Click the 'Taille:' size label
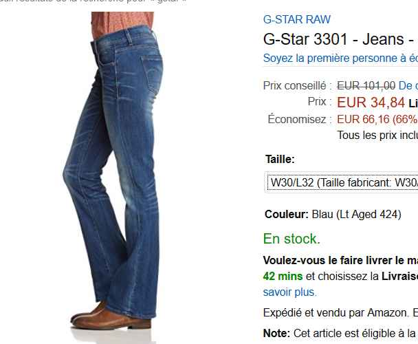The width and height of the screenshot is (418, 344). pos(280,160)
